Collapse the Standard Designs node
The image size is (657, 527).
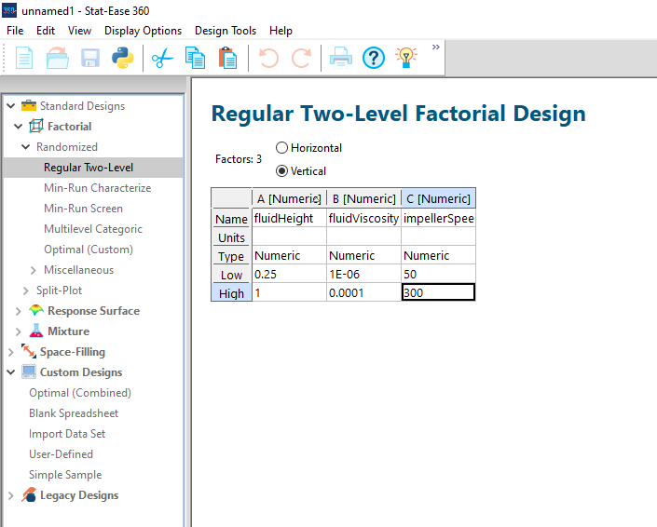pyautogui.click(x=11, y=106)
